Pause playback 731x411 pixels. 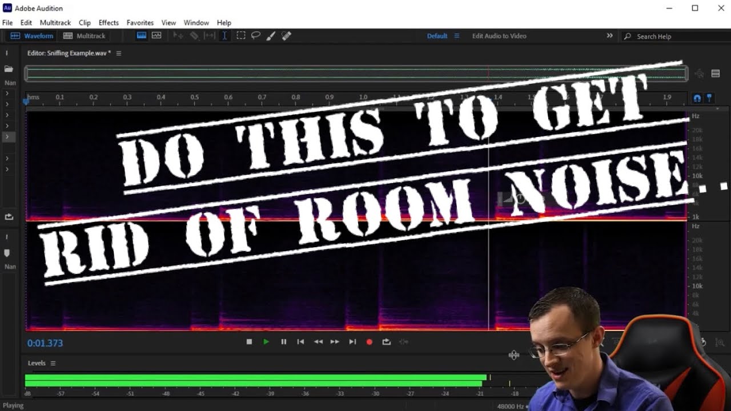pyautogui.click(x=283, y=342)
